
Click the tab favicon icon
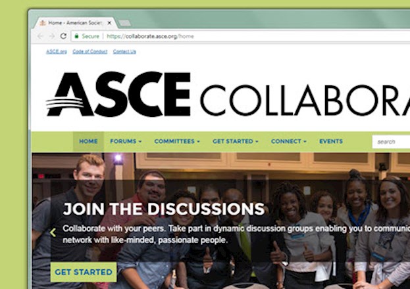pyautogui.click(x=43, y=23)
